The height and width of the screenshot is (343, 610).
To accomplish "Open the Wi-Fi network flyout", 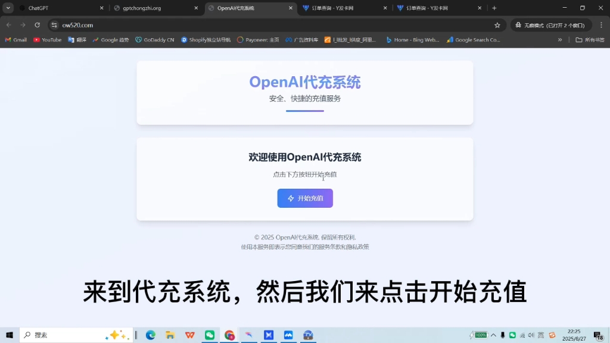I will pyautogui.click(x=522, y=335).
